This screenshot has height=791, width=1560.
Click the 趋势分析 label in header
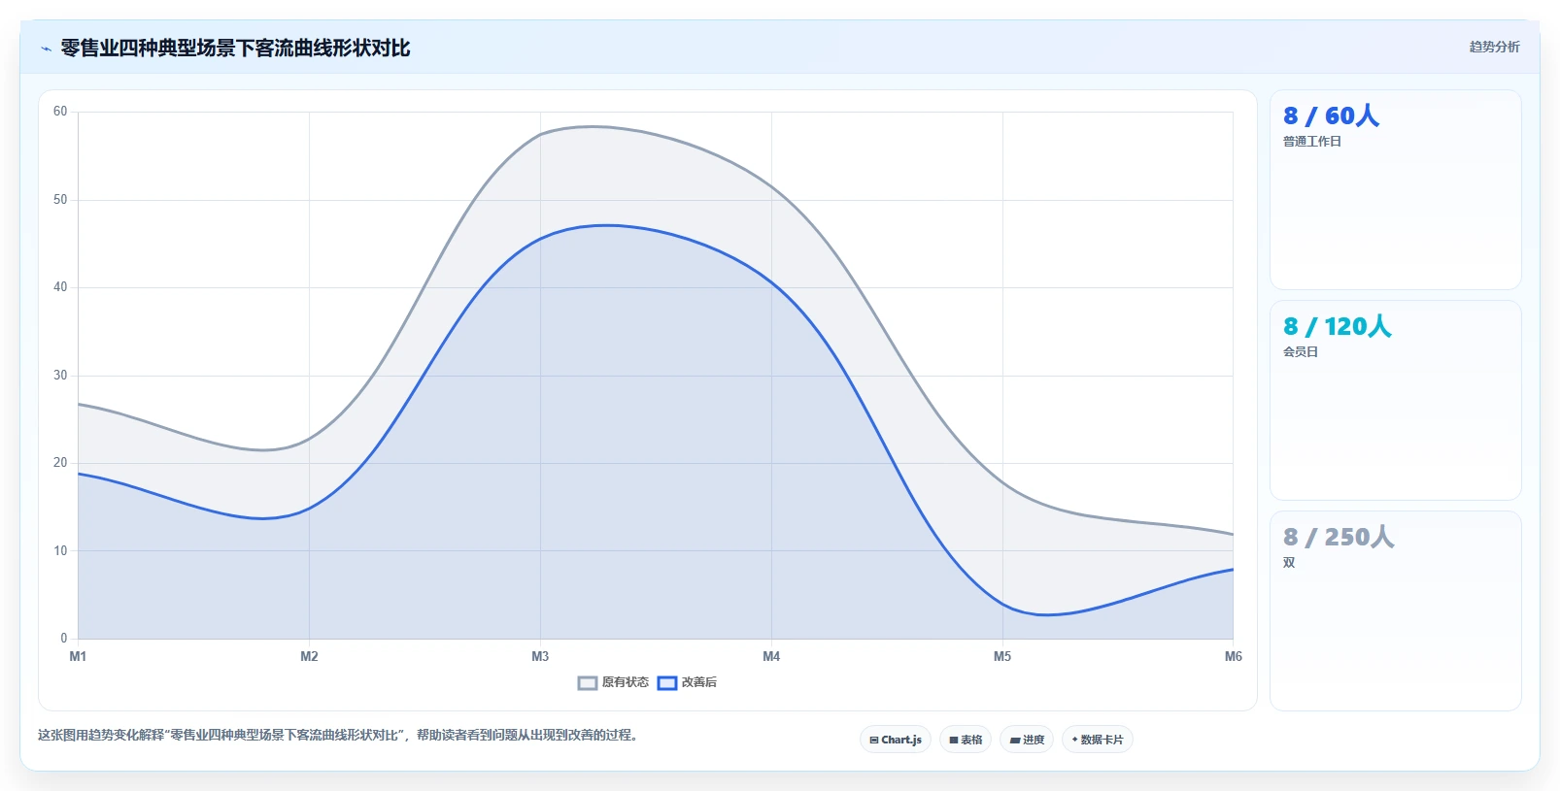click(x=1494, y=47)
